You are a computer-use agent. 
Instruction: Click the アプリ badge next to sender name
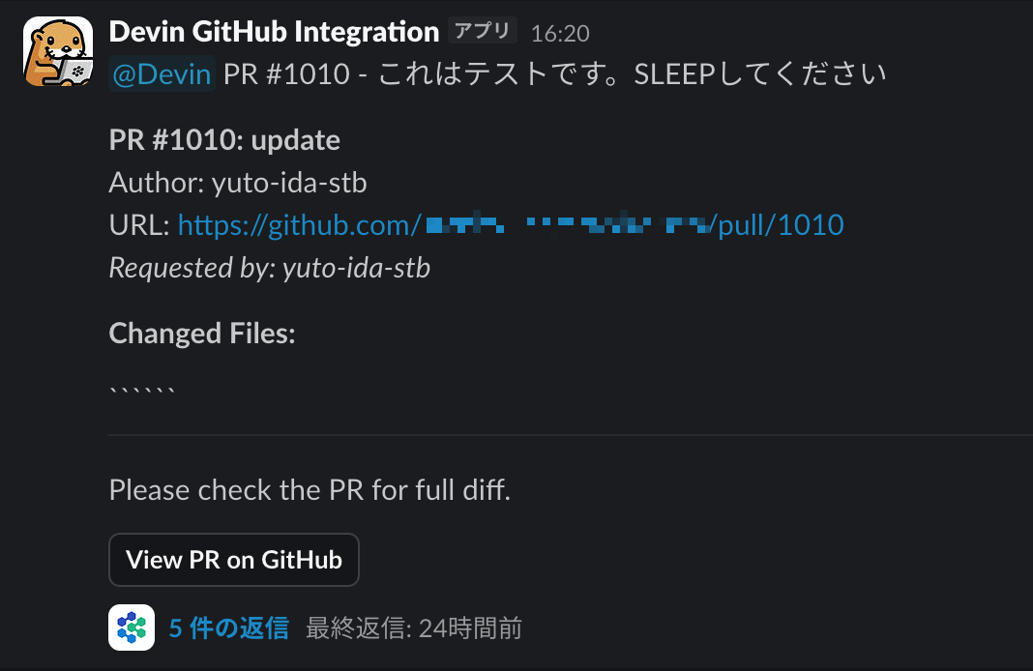coord(482,32)
